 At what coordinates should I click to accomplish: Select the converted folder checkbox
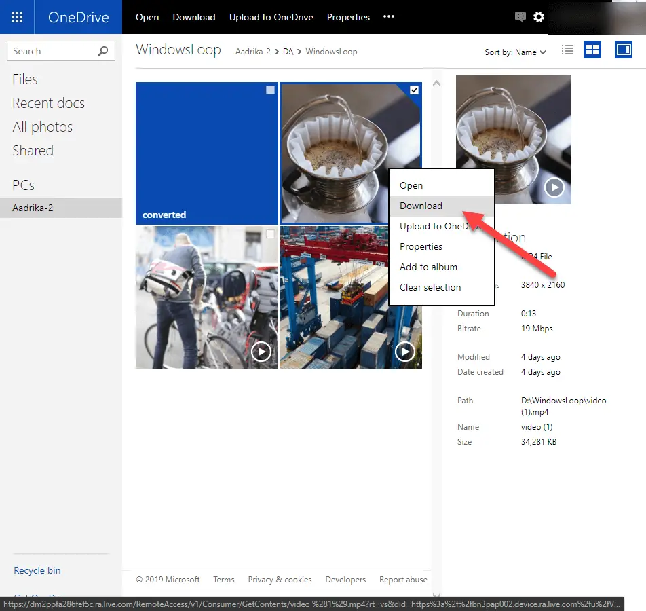point(270,90)
